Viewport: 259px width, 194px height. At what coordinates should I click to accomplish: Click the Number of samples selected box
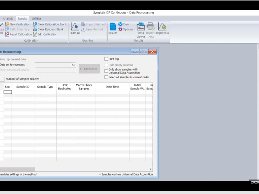tap(2, 79)
